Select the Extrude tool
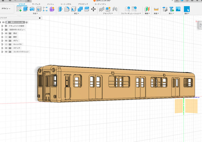This screenshot has width=202, height=142. tap(26, 9)
